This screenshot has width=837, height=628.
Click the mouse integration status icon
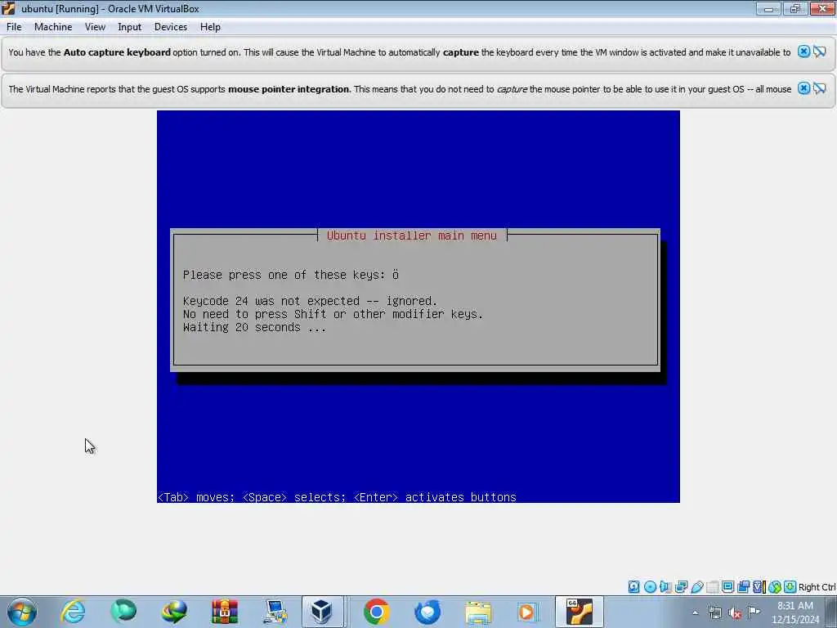pyautogui.click(x=775, y=587)
